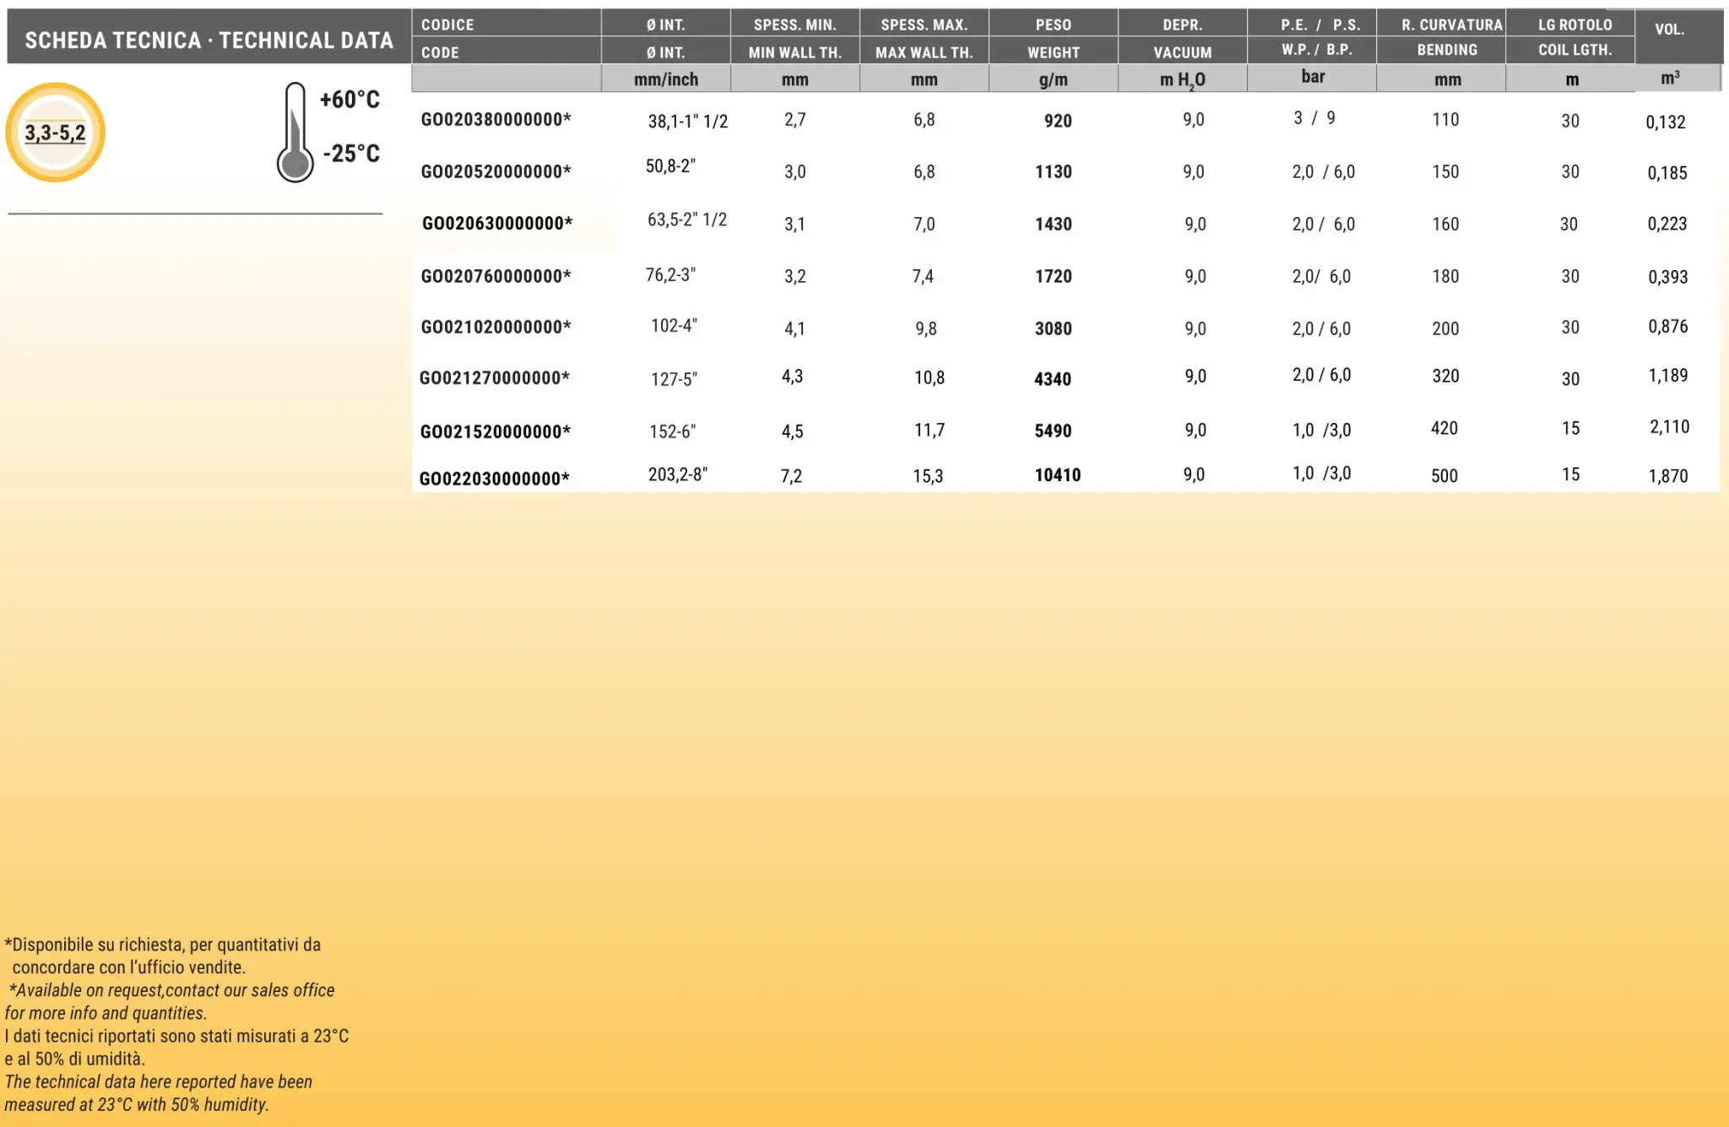This screenshot has height=1127, width=1729.
Task: Click the +60°C maximum temperature label
Action: point(350,100)
